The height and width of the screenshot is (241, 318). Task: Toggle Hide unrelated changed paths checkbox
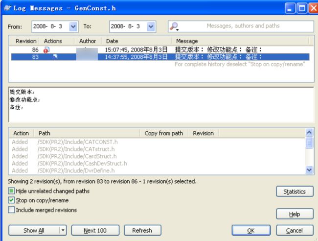click(x=11, y=191)
